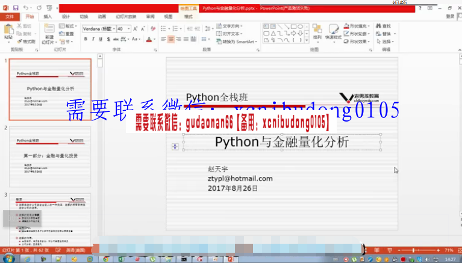This screenshot has height=263, width=462.
Task: Click the slide title Python与金融量化分析
Action: coord(282,142)
